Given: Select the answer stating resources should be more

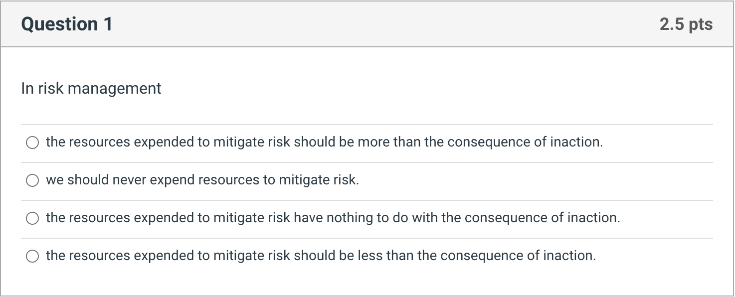Looking at the screenshot, I should [x=32, y=143].
